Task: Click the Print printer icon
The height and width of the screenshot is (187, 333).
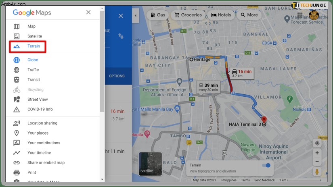Action: point(17,172)
